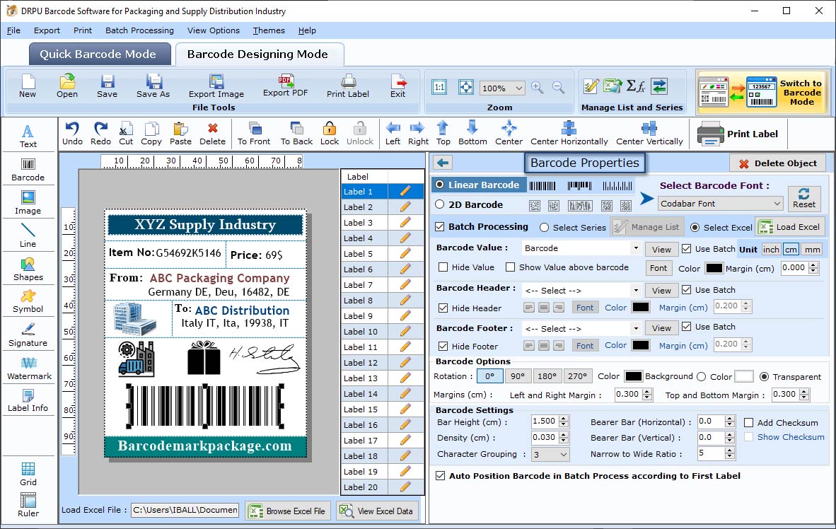Viewport: 836px width, 529px height.
Task: Toggle Batch Processing checkbox
Action: tap(440, 226)
